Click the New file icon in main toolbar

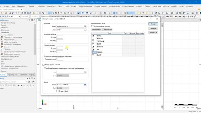click(2, 13)
